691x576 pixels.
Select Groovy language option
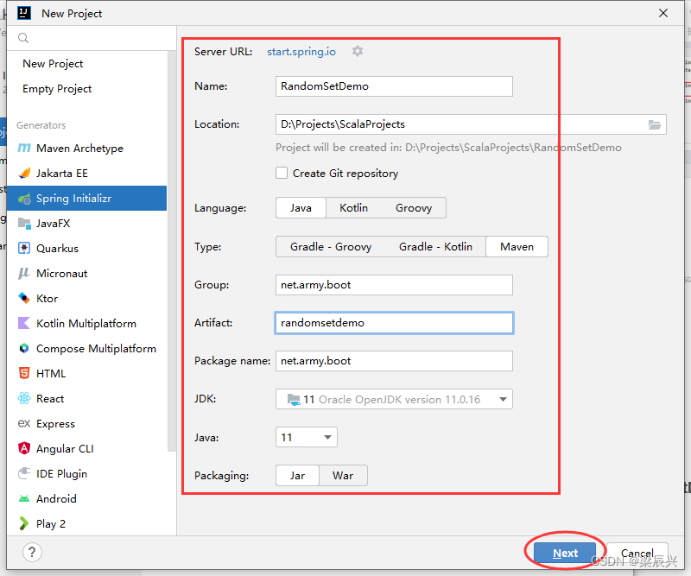click(414, 207)
